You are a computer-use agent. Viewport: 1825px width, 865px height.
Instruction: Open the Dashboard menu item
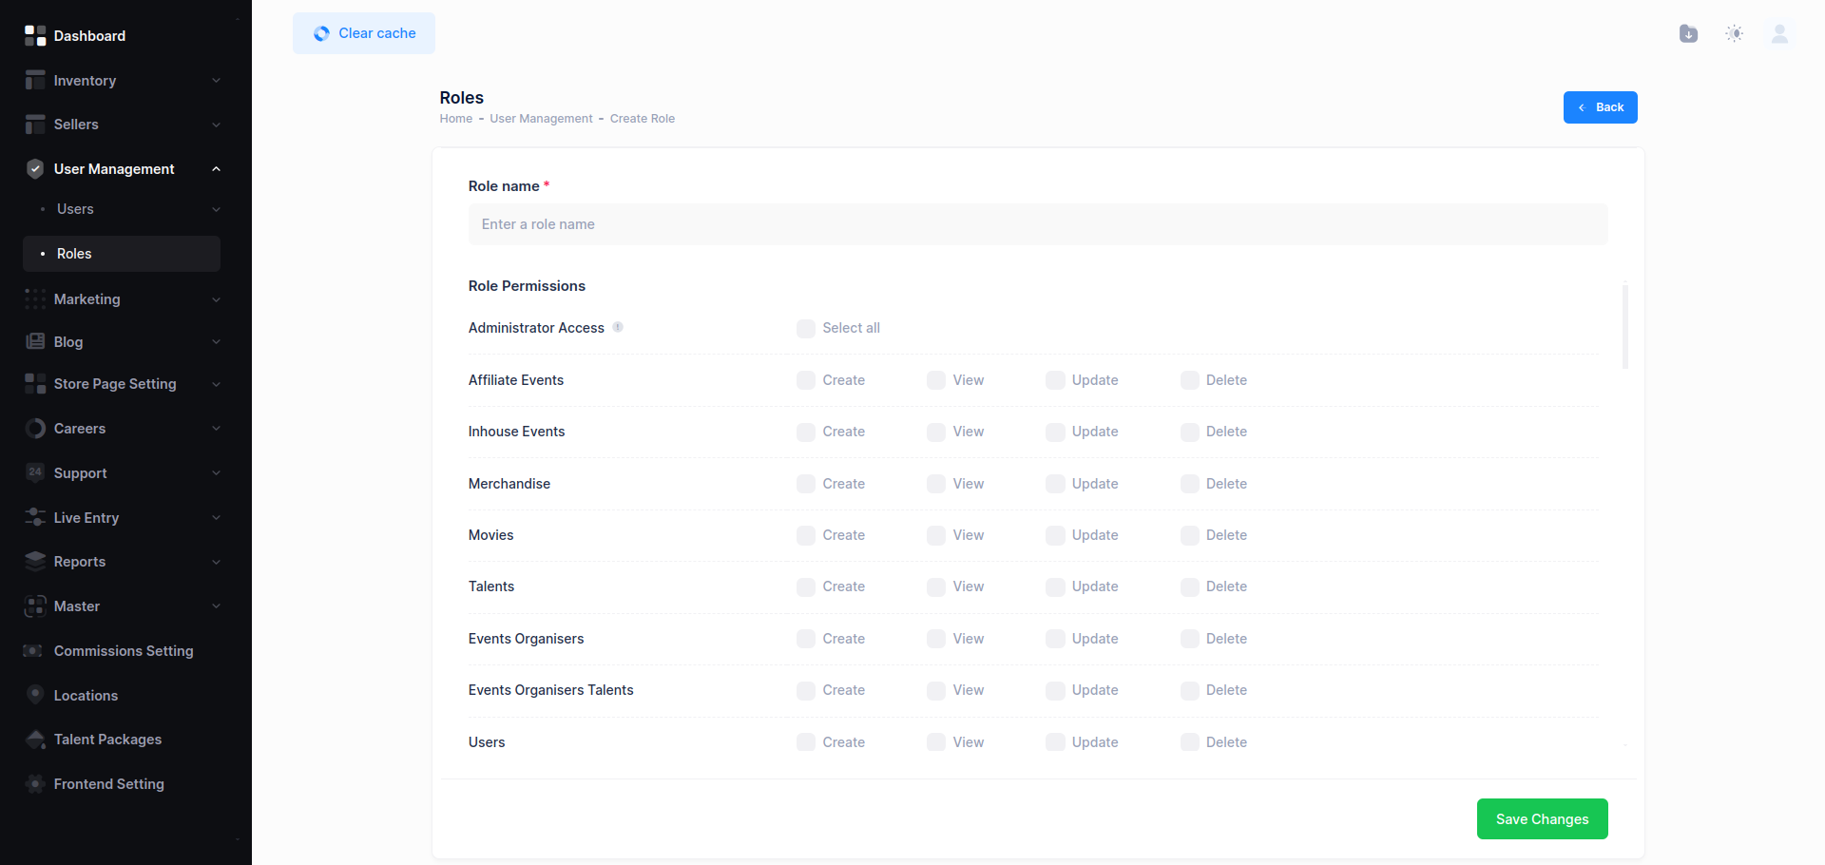tap(89, 36)
